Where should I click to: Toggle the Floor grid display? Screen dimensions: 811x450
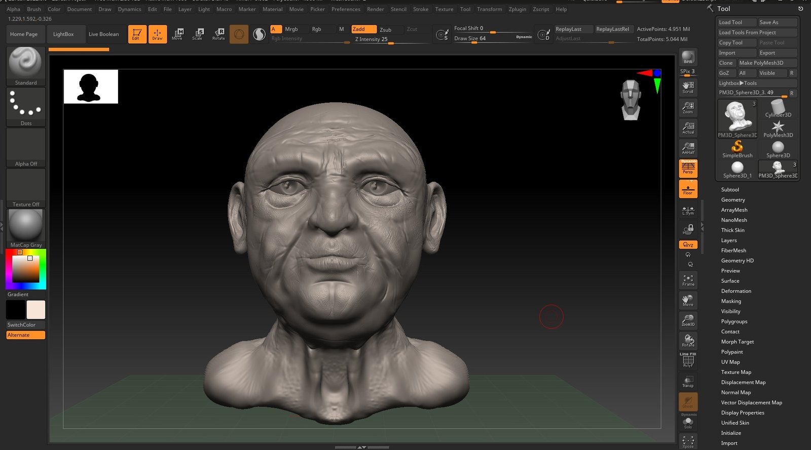tap(688, 189)
